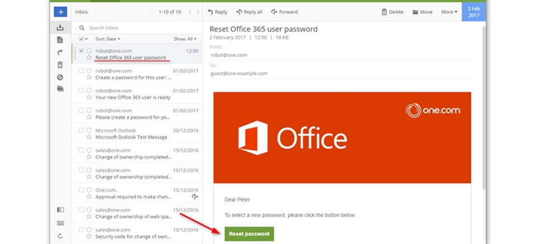The height and width of the screenshot is (244, 536).
Task: Click Reply in the message toolbar
Action: click(x=217, y=12)
